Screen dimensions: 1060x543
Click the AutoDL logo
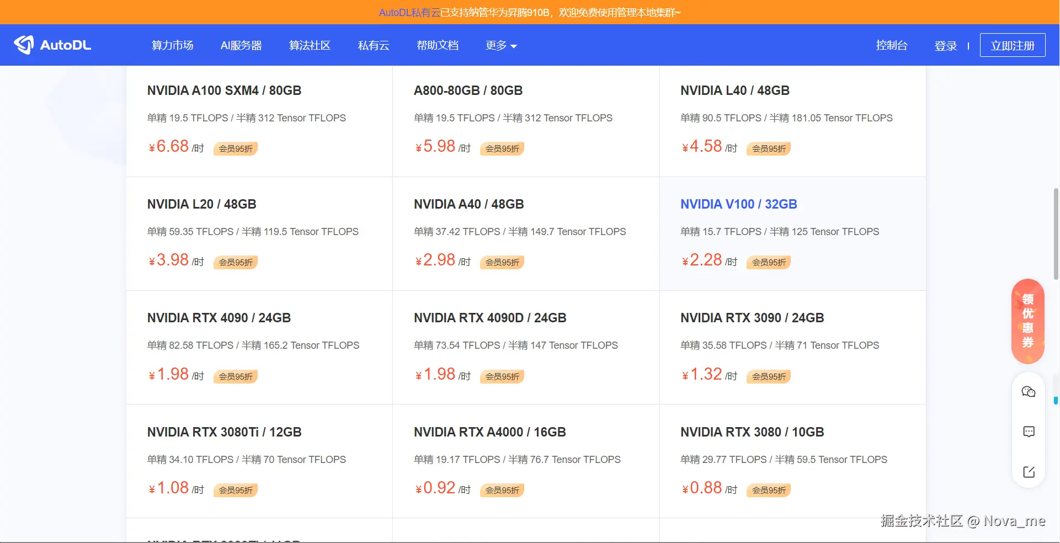point(52,45)
